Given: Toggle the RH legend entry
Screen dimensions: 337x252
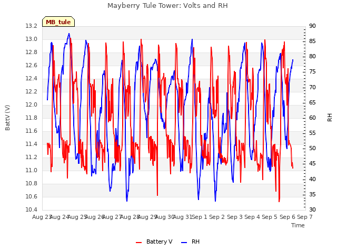Looking at the screenshot, I should [x=190, y=241].
